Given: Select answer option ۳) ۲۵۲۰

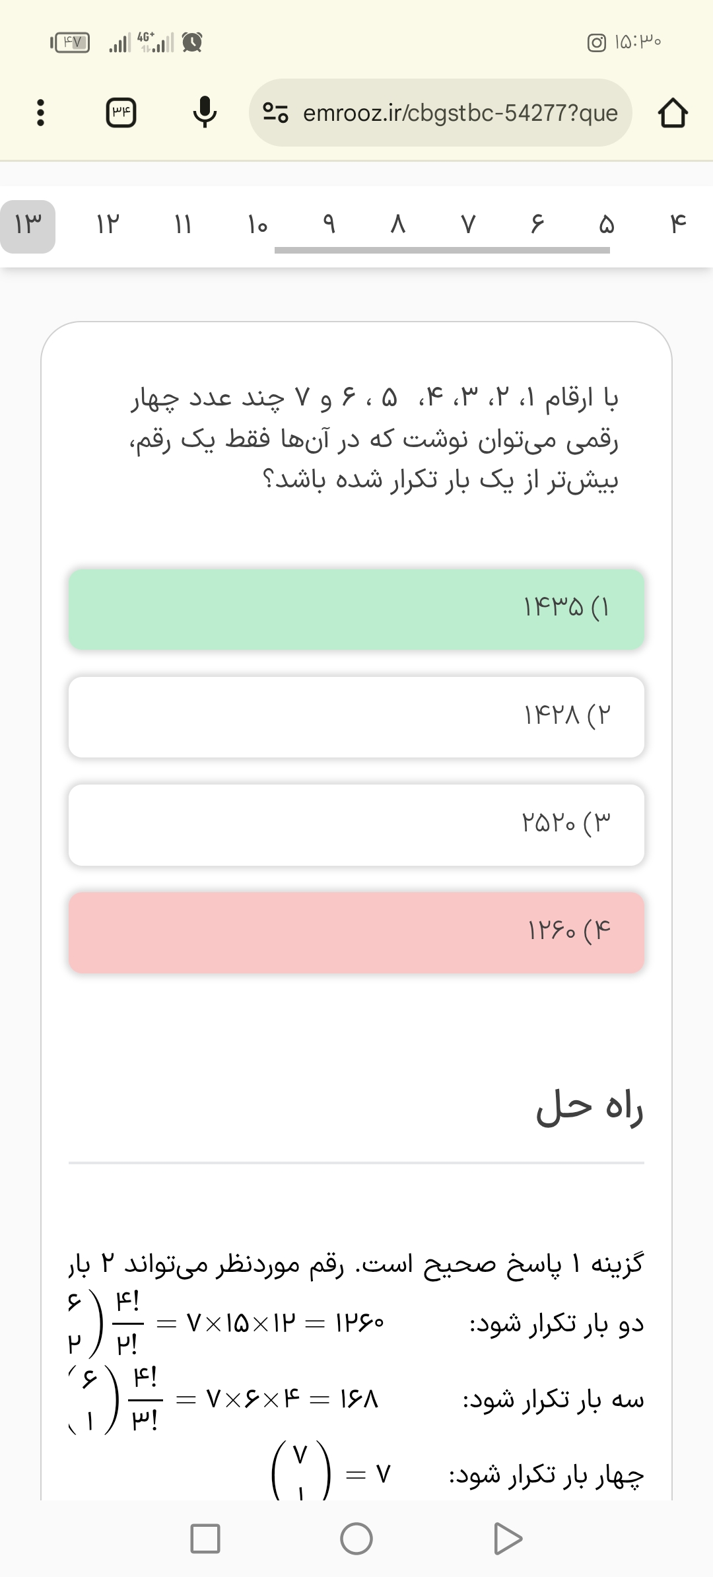Looking at the screenshot, I should point(356,824).
